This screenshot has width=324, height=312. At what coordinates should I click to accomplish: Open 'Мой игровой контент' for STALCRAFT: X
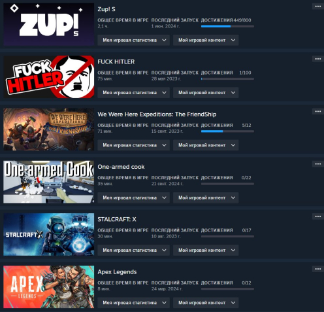click(206, 251)
